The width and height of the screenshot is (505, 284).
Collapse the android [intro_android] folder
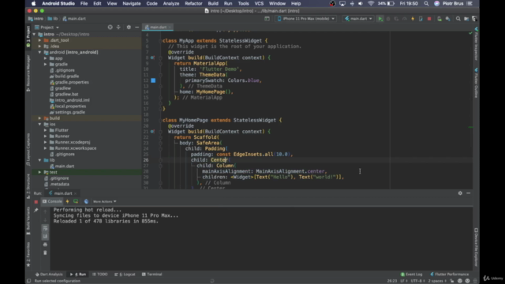coord(39,52)
